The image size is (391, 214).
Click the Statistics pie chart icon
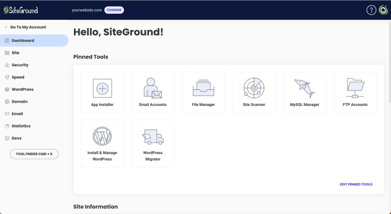[x=7, y=126]
